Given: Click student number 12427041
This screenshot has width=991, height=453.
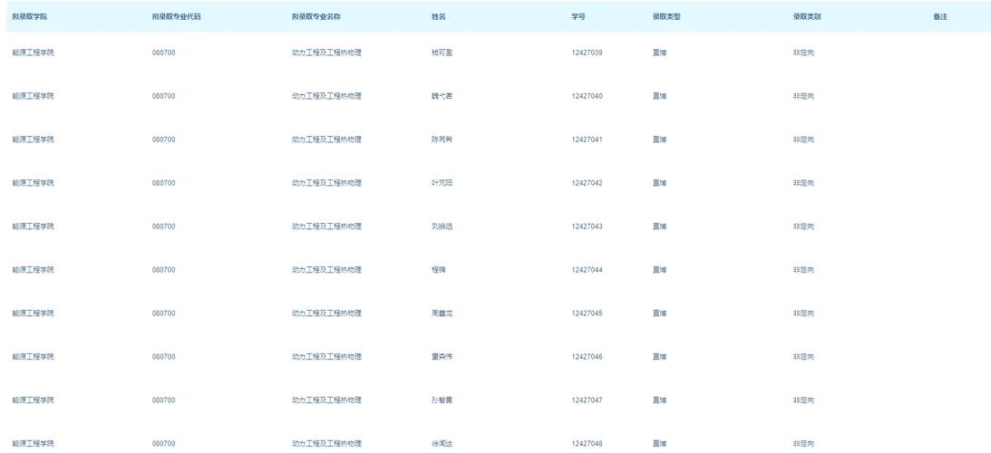Looking at the screenshot, I should tap(588, 140).
